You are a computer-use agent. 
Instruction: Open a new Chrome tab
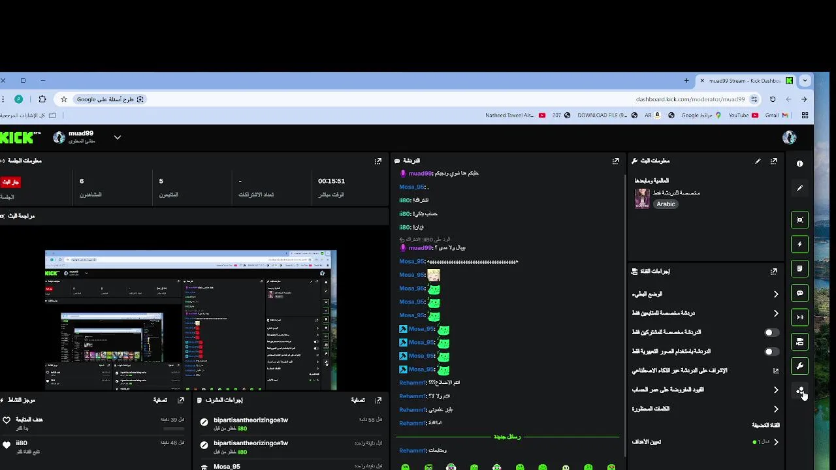(686, 80)
